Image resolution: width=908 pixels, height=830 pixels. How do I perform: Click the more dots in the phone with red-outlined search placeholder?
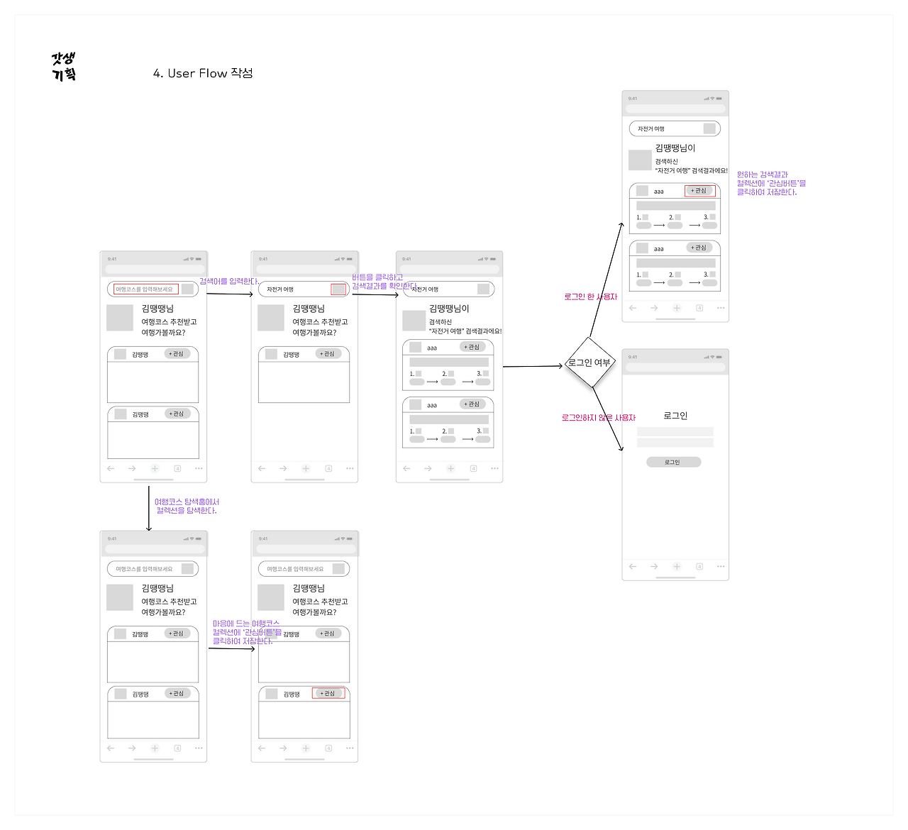pos(199,468)
